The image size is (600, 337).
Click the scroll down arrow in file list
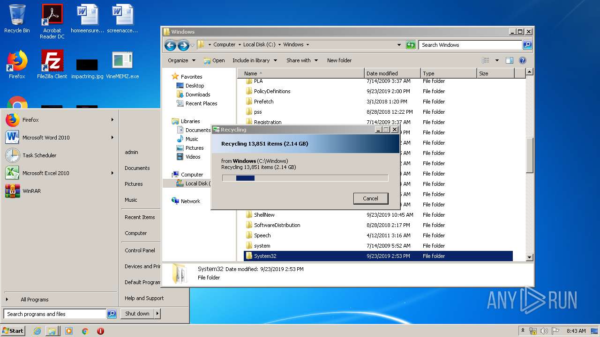coord(529,257)
